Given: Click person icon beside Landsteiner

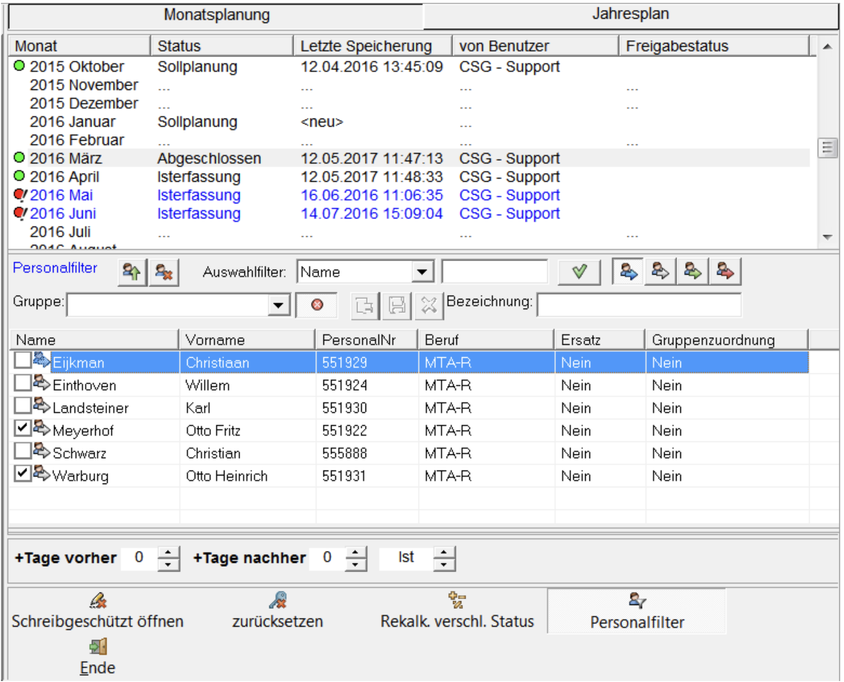Looking at the screenshot, I should (42, 405).
